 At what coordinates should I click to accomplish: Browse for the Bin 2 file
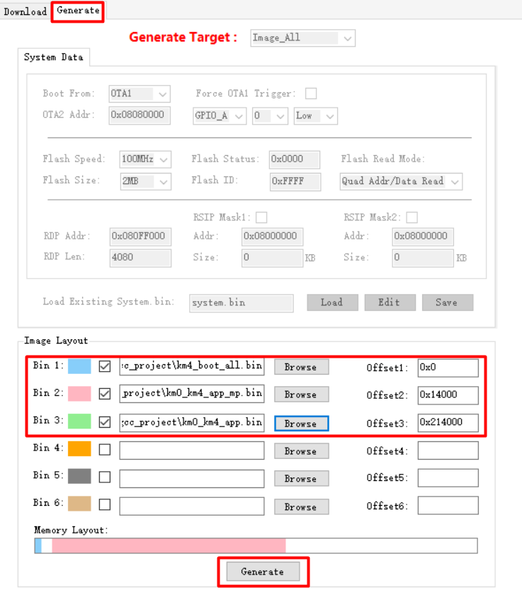tap(302, 395)
